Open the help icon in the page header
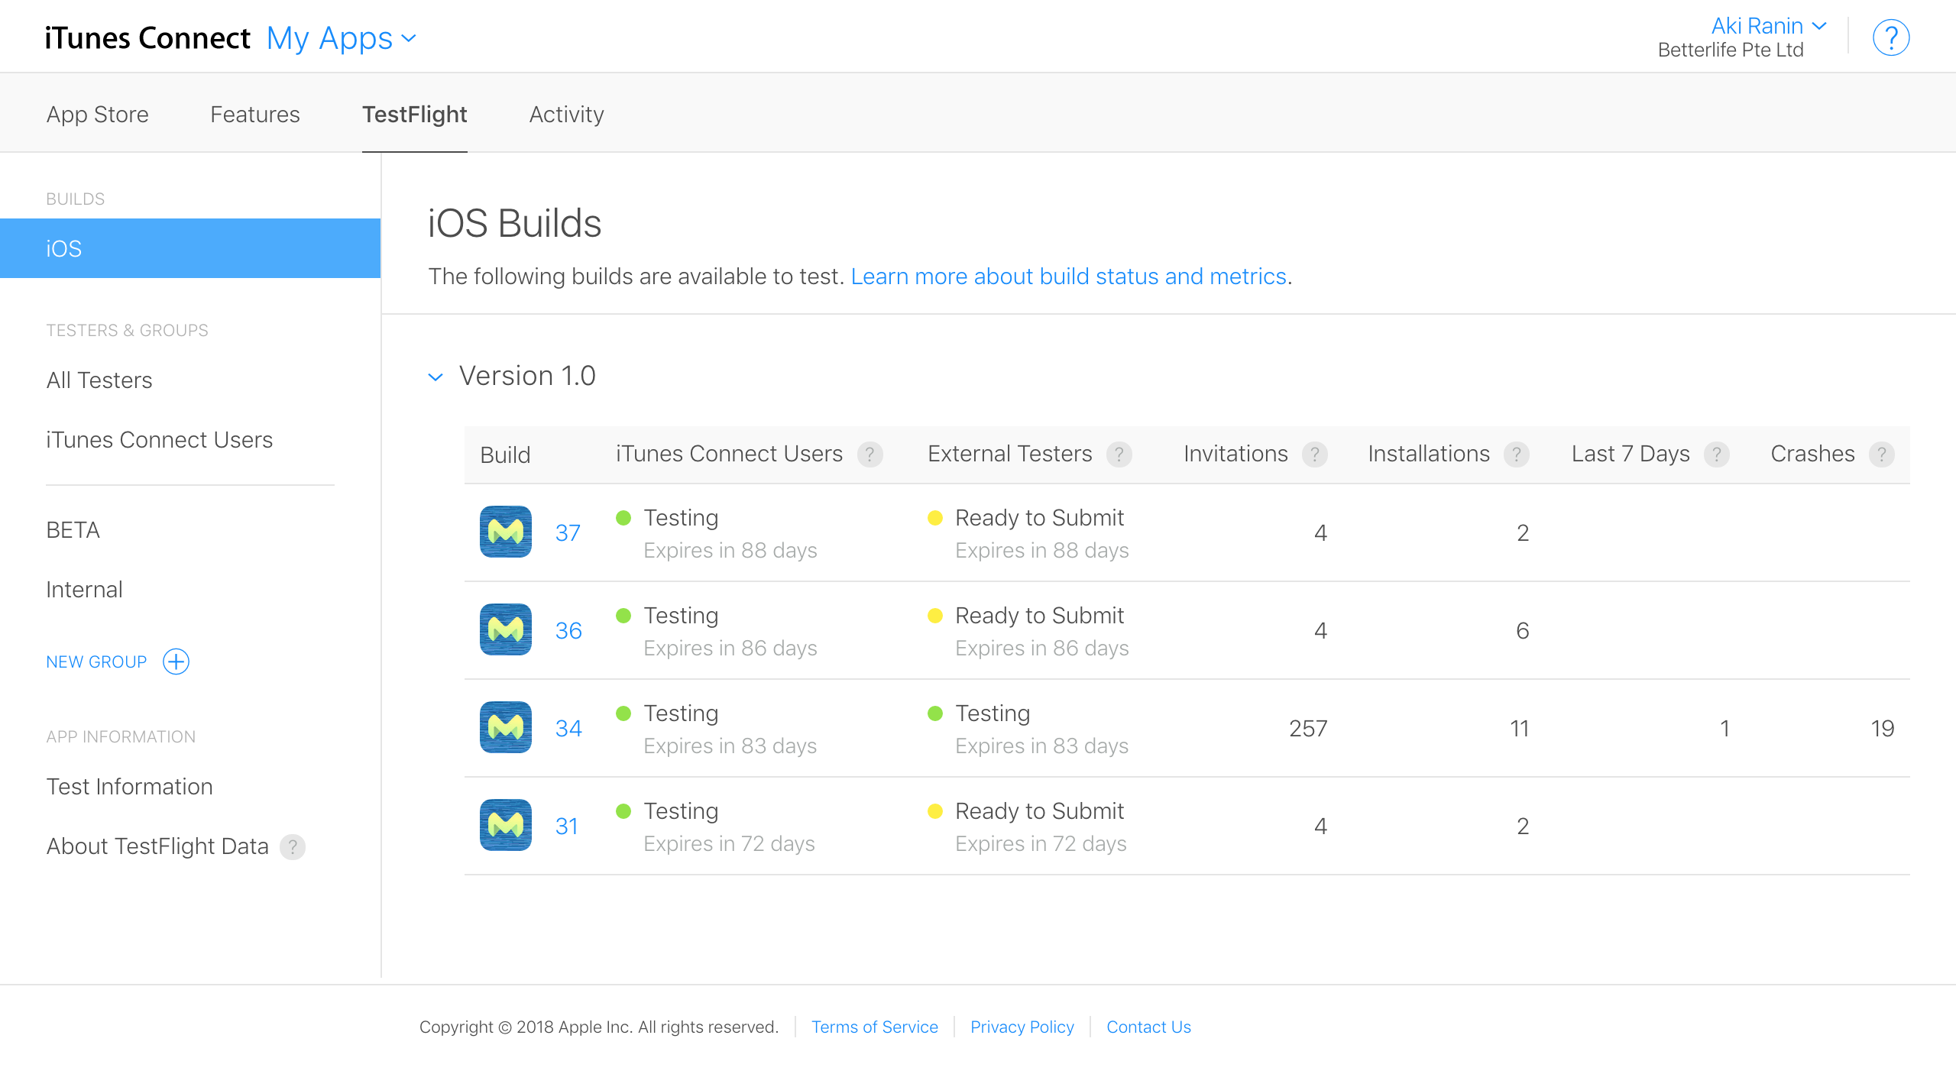Viewport: 1956px width, 1074px height. [1891, 37]
